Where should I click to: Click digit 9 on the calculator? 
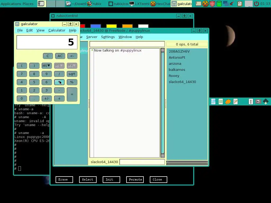(47, 74)
